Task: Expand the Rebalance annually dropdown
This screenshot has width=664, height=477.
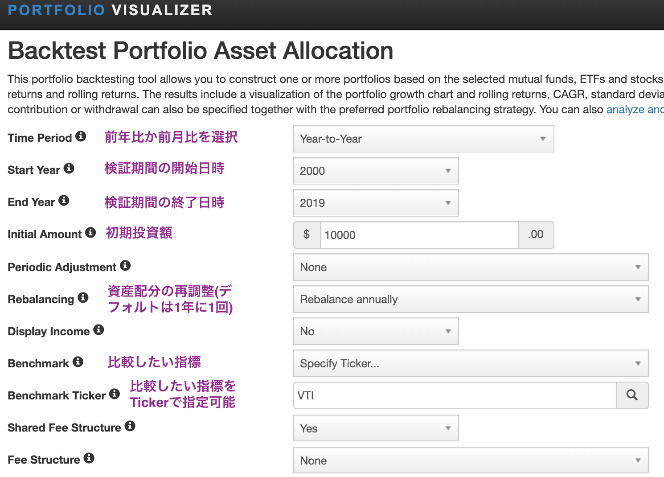Action: [471, 299]
